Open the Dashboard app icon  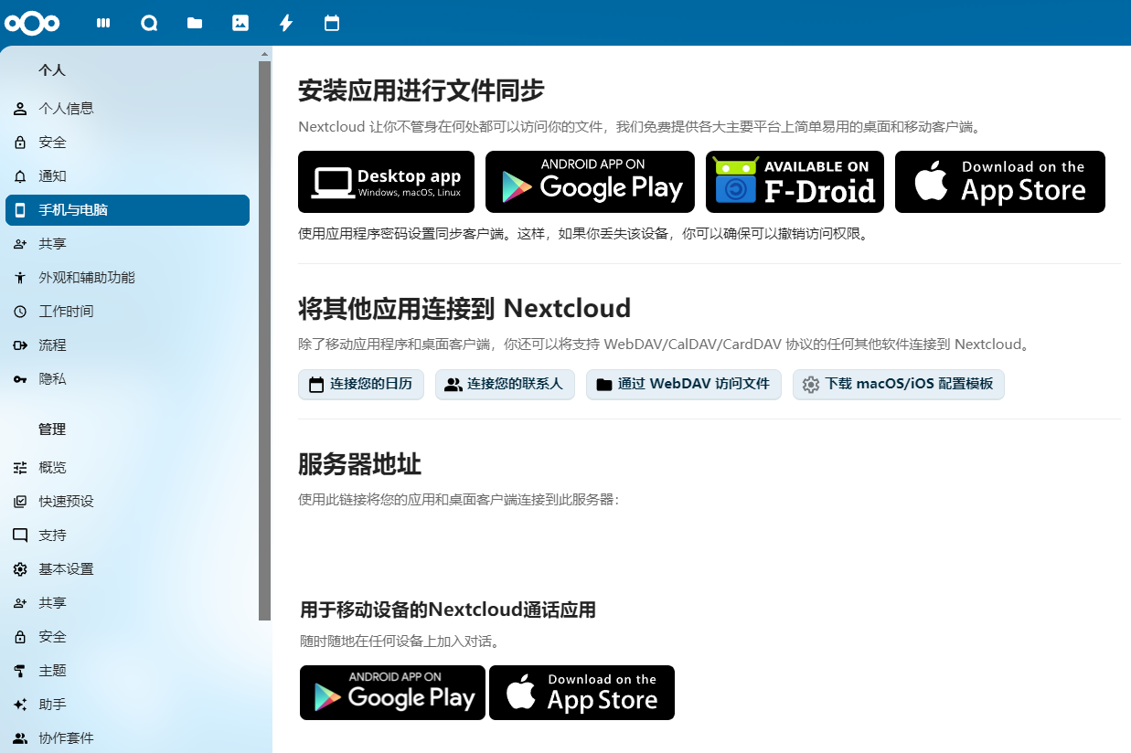click(x=103, y=23)
